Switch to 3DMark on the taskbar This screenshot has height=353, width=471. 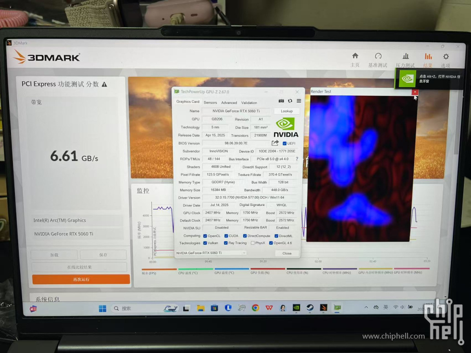click(323, 308)
